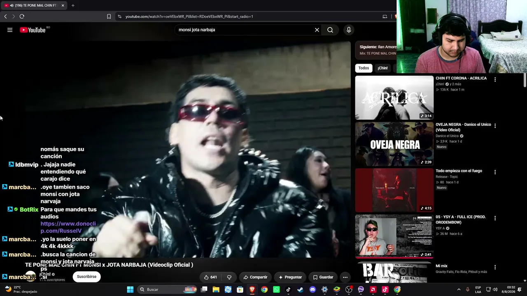Bookmark this page in the address bar
Image resolution: width=527 pixels, height=296 pixels.
click(x=109, y=16)
